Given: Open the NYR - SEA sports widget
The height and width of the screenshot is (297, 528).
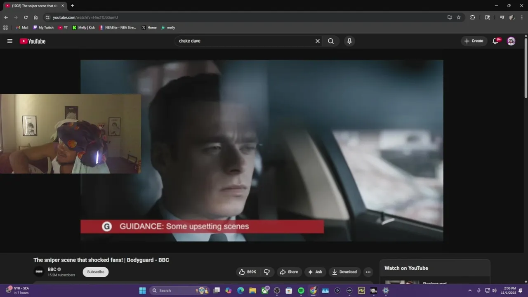Looking at the screenshot, I should coord(17,290).
